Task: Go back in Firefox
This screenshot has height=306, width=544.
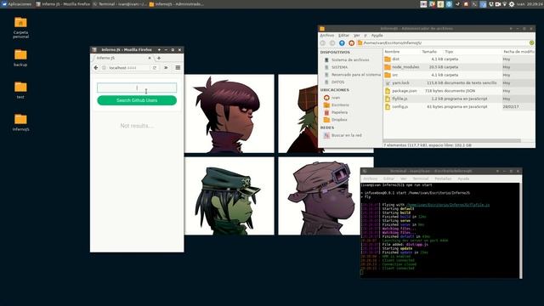Action: [x=96, y=68]
